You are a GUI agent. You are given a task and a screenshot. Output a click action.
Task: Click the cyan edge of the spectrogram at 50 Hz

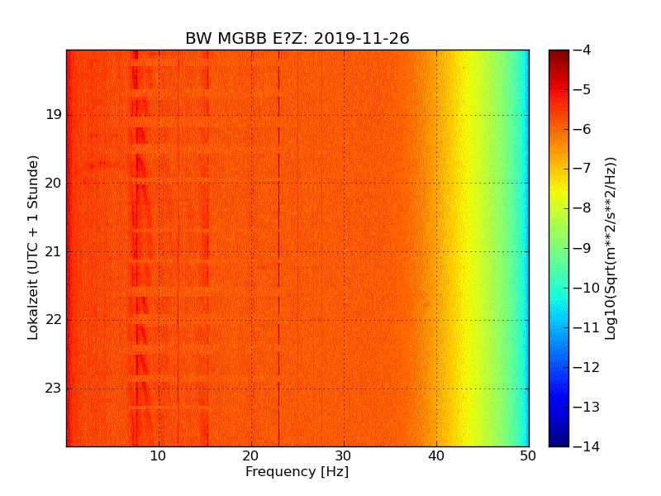(526, 248)
